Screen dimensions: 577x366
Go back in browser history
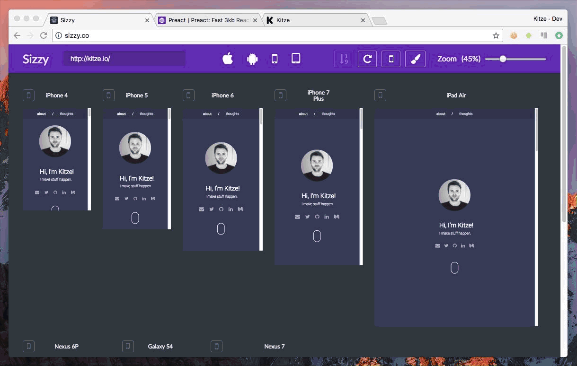[x=17, y=35]
